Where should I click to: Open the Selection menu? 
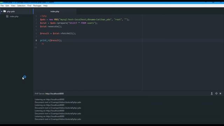pyautogui.click(x=21, y=6)
